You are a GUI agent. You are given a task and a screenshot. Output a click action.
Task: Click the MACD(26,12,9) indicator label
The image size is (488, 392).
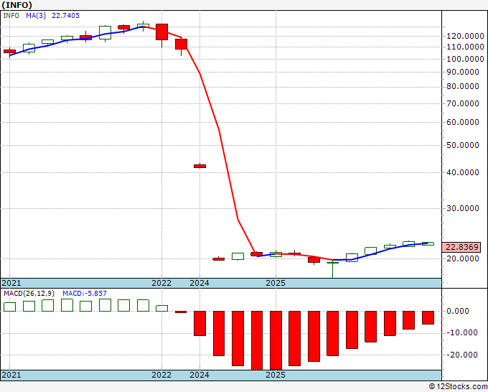point(29,294)
